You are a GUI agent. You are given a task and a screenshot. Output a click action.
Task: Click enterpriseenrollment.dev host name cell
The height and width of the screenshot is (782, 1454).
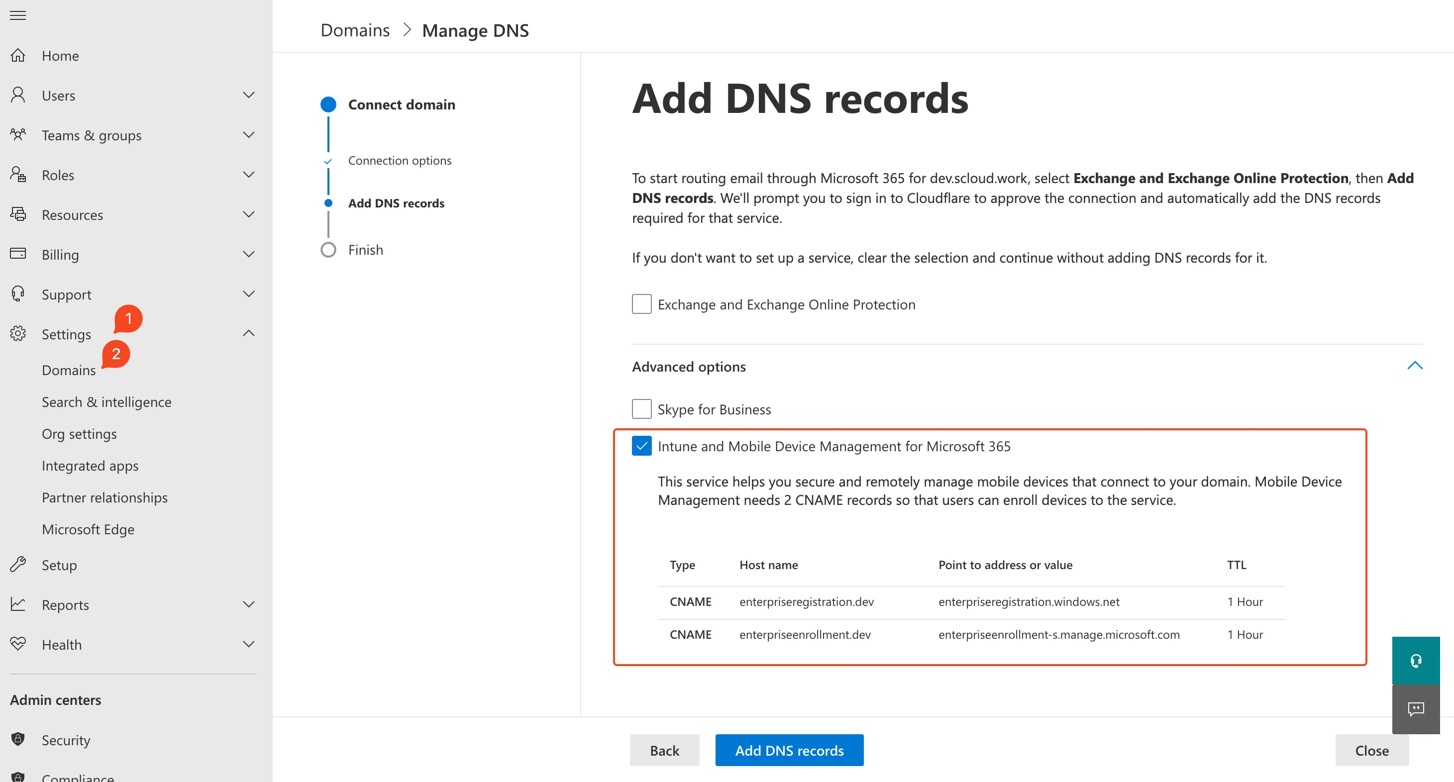point(805,634)
